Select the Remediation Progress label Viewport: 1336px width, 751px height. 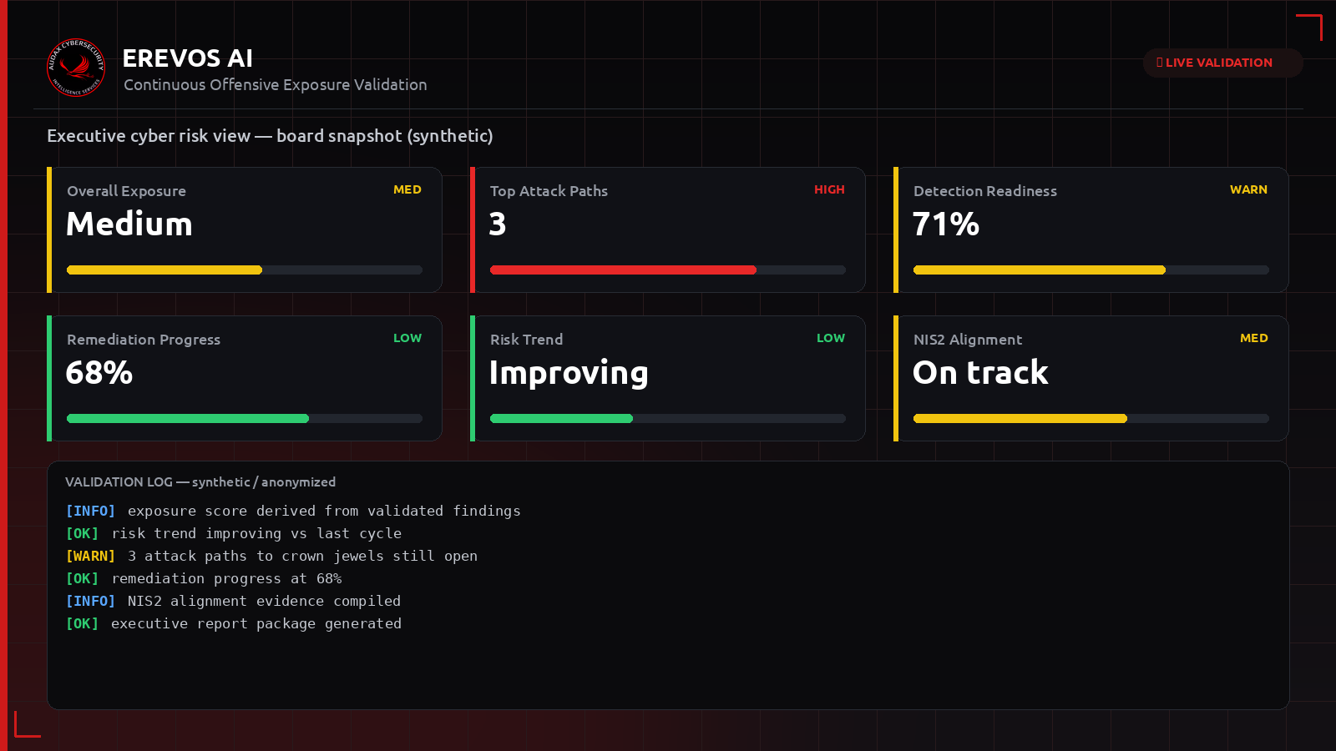tap(144, 340)
